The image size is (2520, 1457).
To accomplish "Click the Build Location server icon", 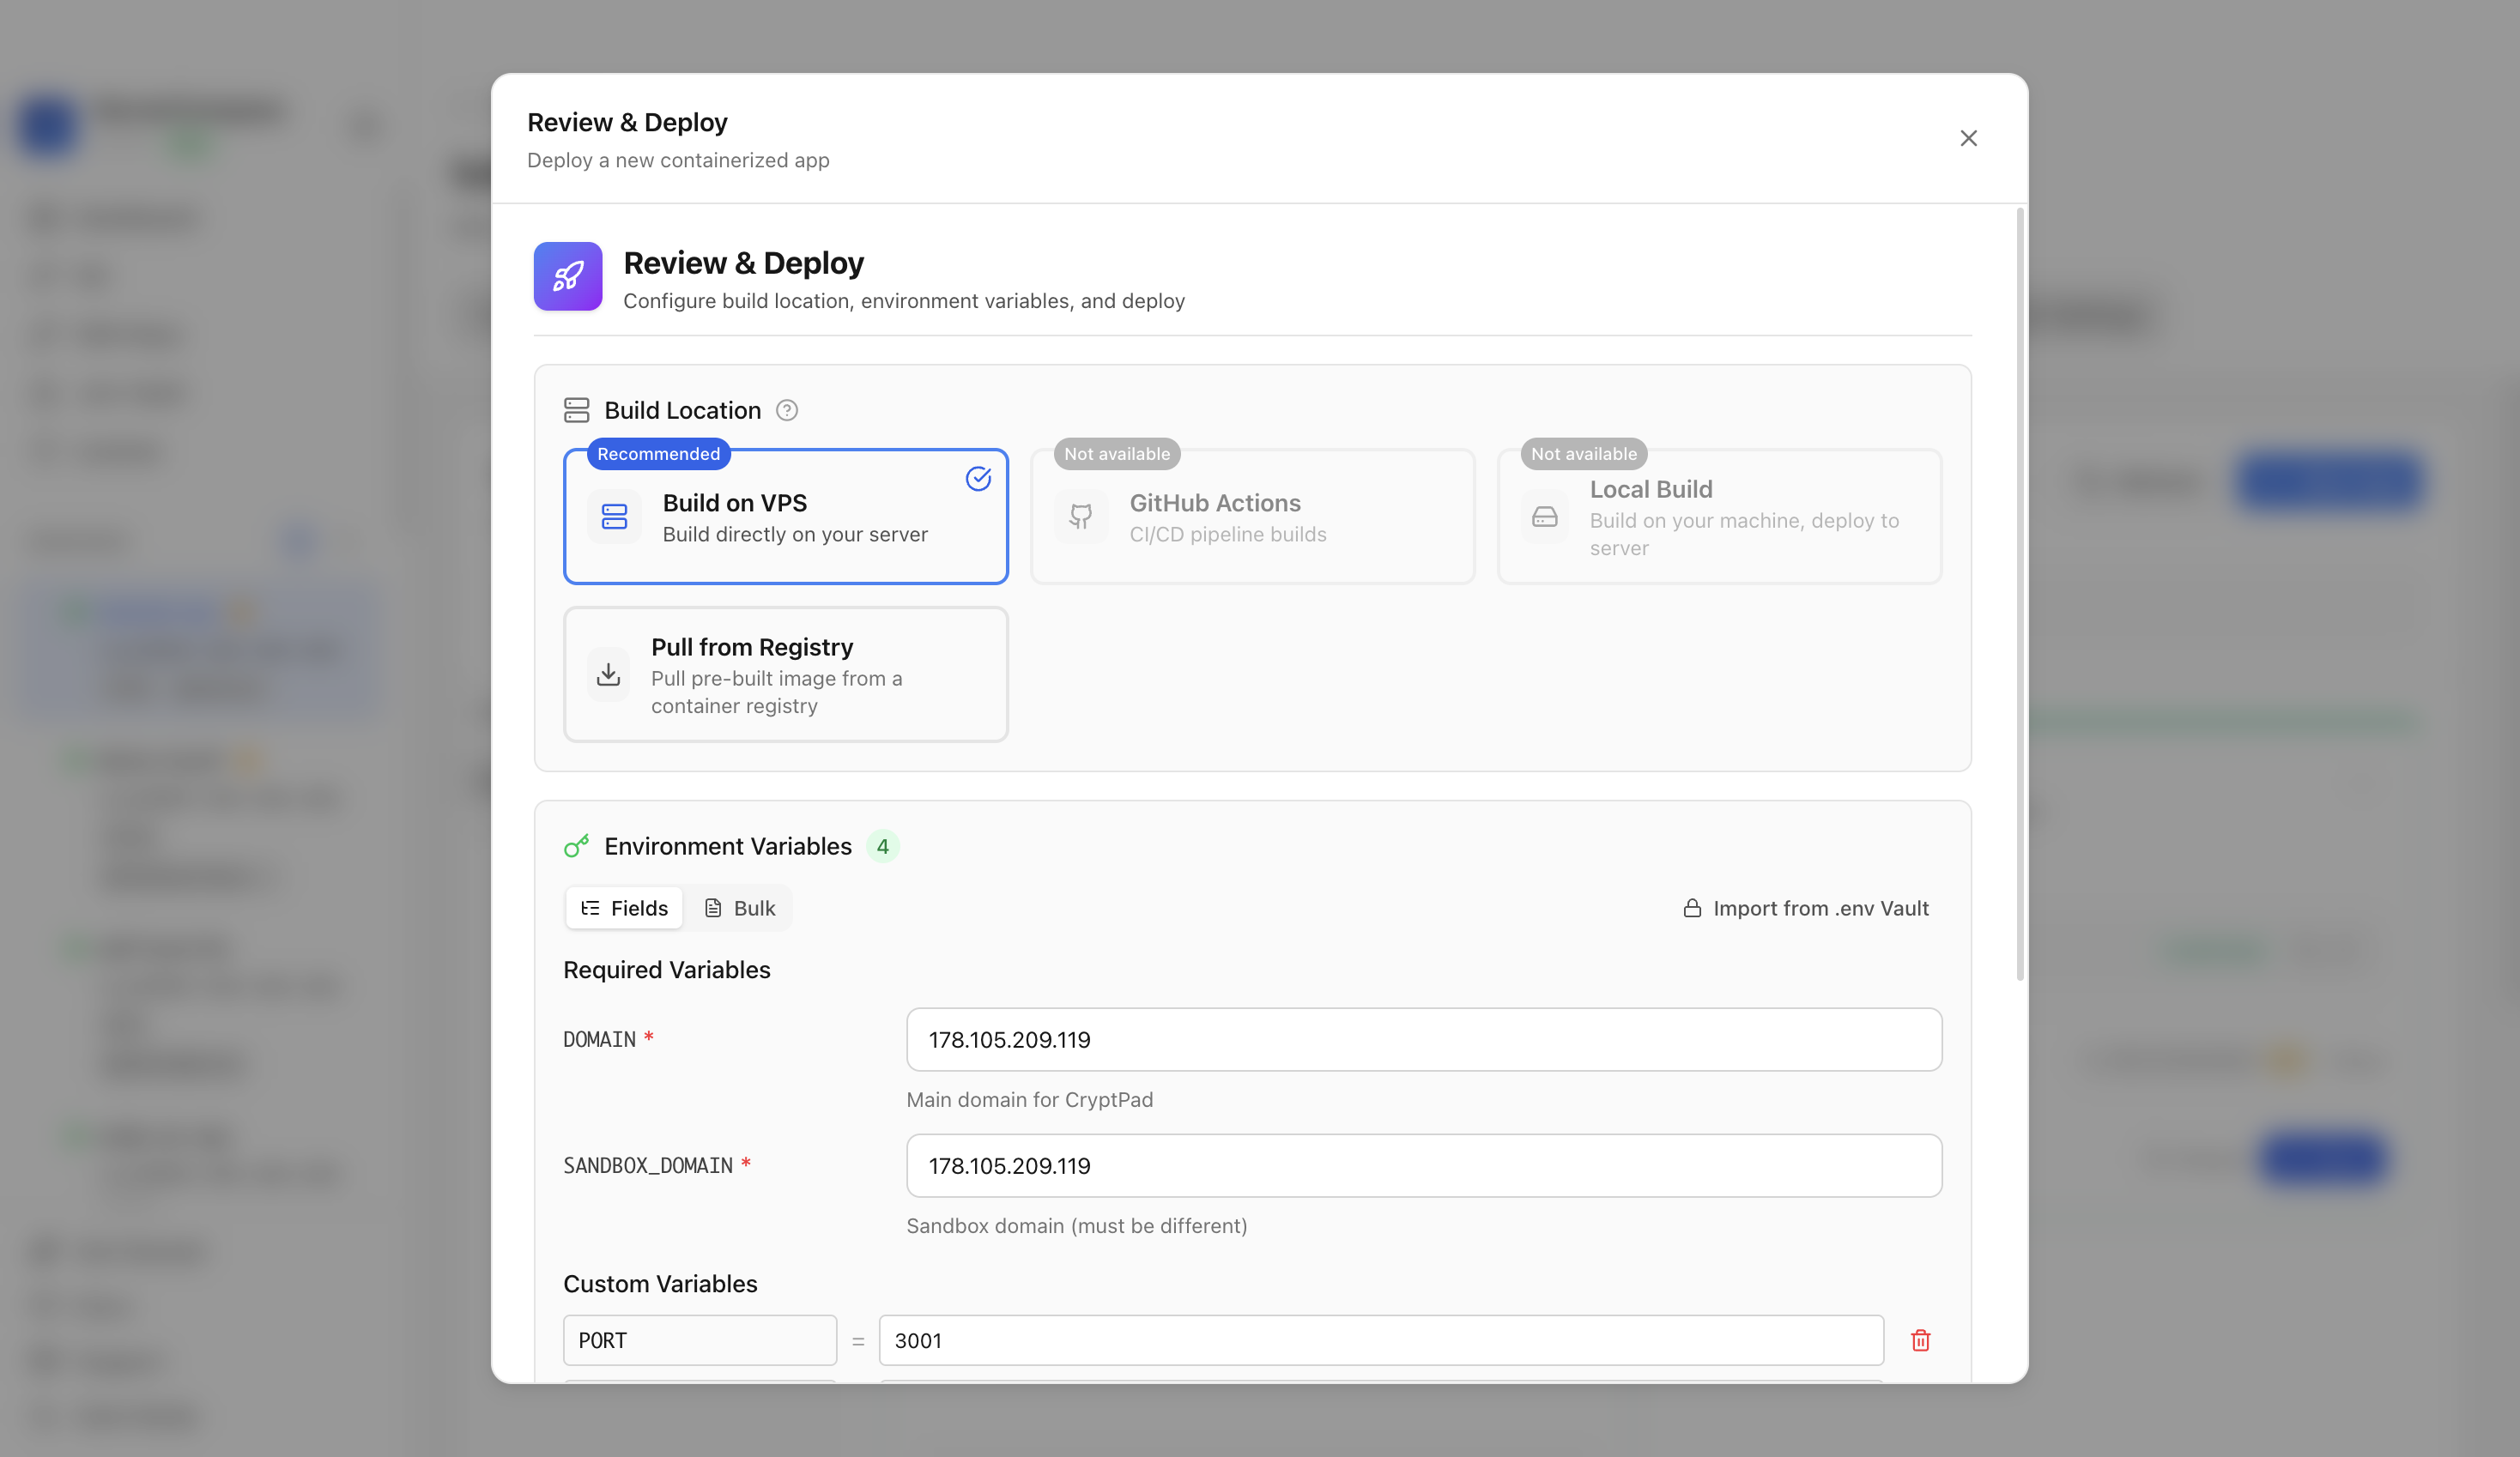I will (x=577, y=410).
